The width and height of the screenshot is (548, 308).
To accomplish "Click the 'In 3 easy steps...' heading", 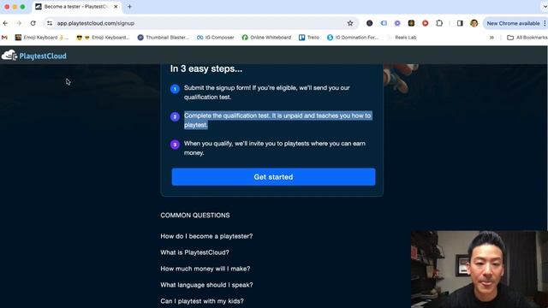I will point(206,68).
